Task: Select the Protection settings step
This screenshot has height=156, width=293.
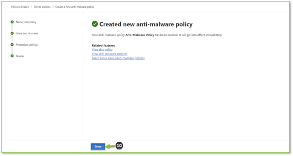Action: pos(26,45)
